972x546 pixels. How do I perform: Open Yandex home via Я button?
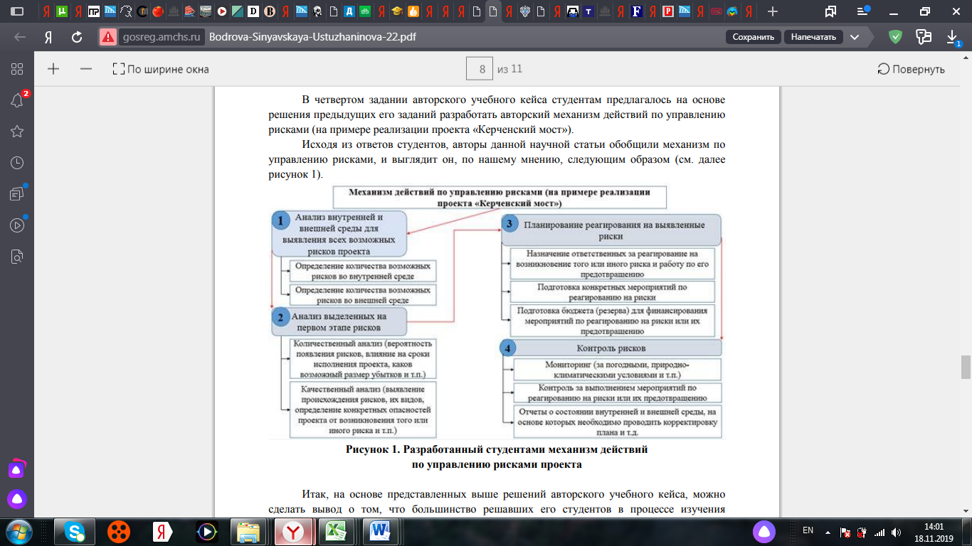coord(48,37)
